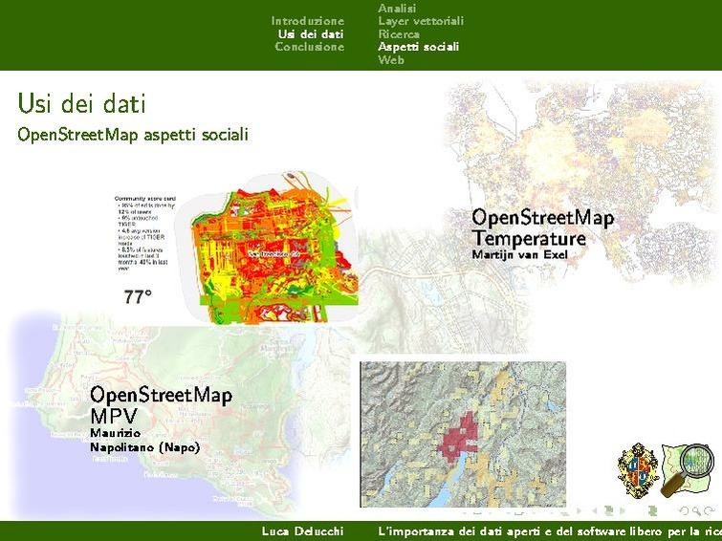Select the Layer vettoriali subsection
This screenshot has height=541, width=722.
pyautogui.click(x=421, y=21)
